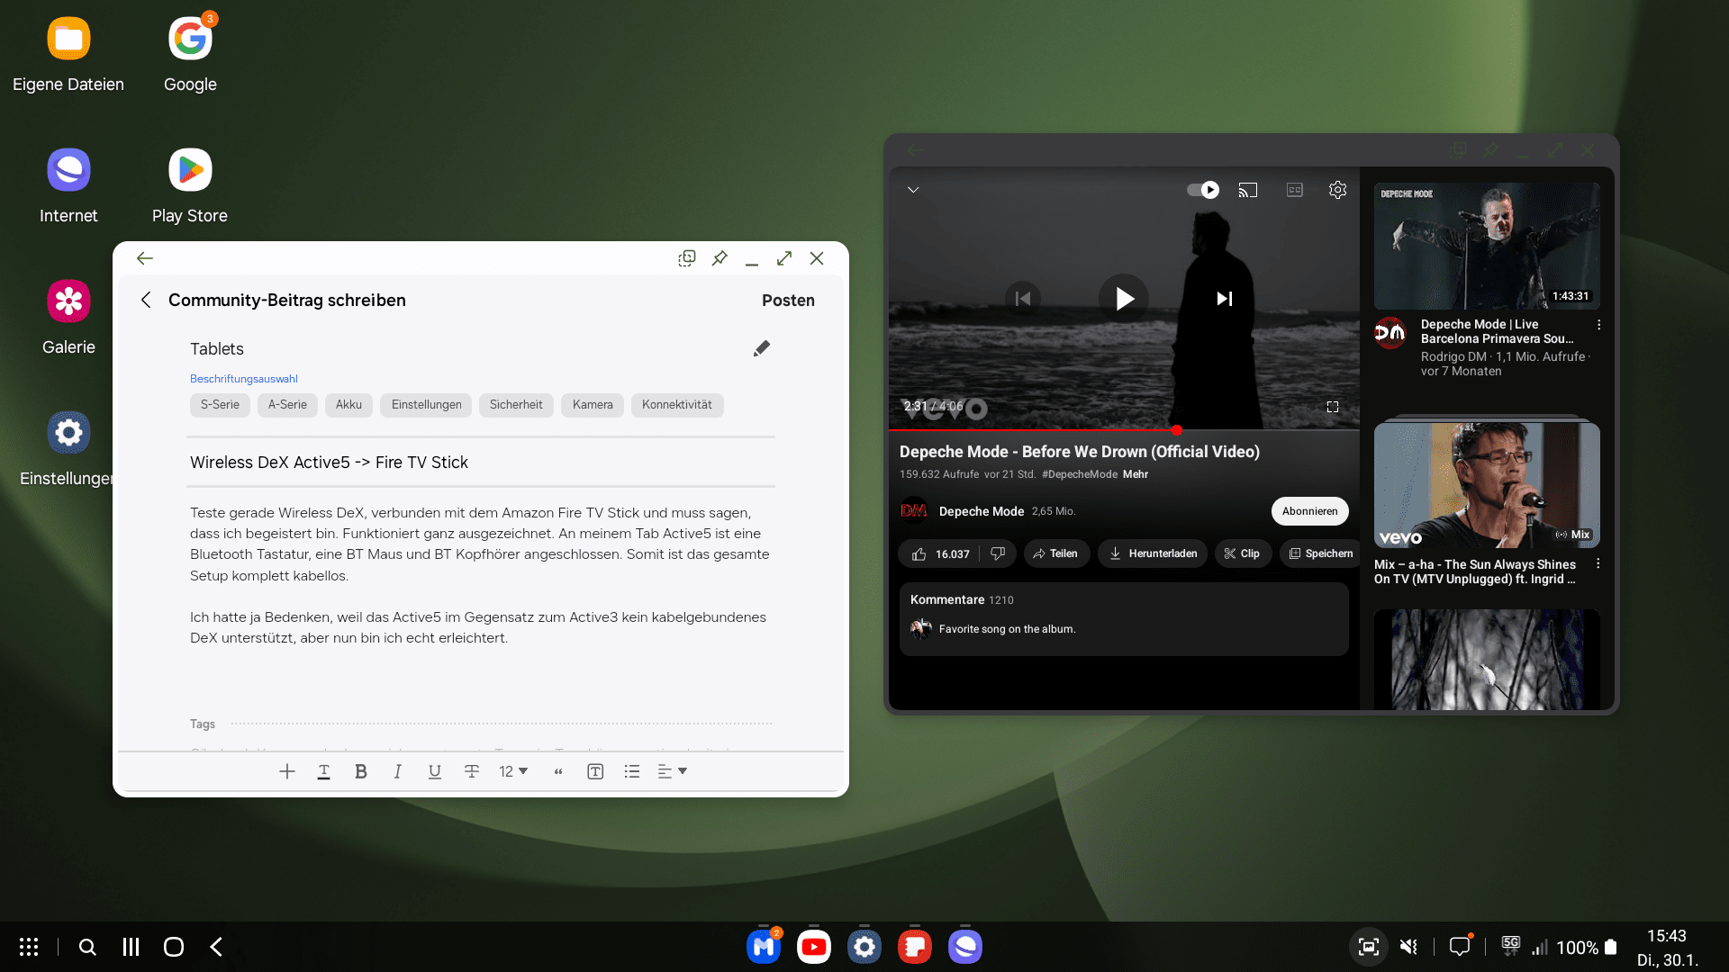Open the text alignment dropdown

click(x=672, y=771)
